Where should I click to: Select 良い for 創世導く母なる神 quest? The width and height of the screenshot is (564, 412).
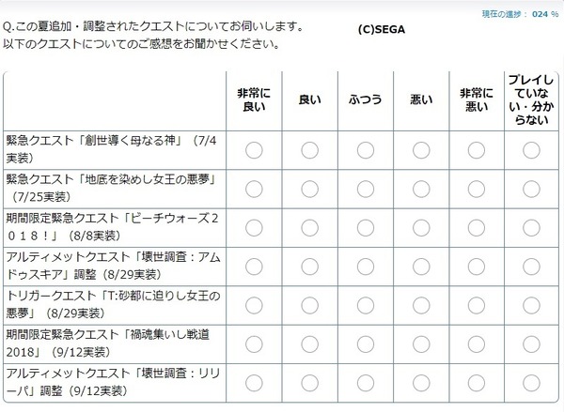click(x=309, y=150)
